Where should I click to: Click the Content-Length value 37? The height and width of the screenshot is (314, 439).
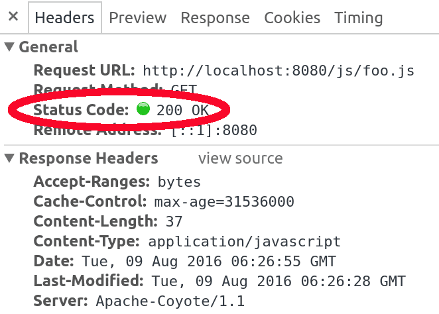pyautogui.click(x=174, y=221)
